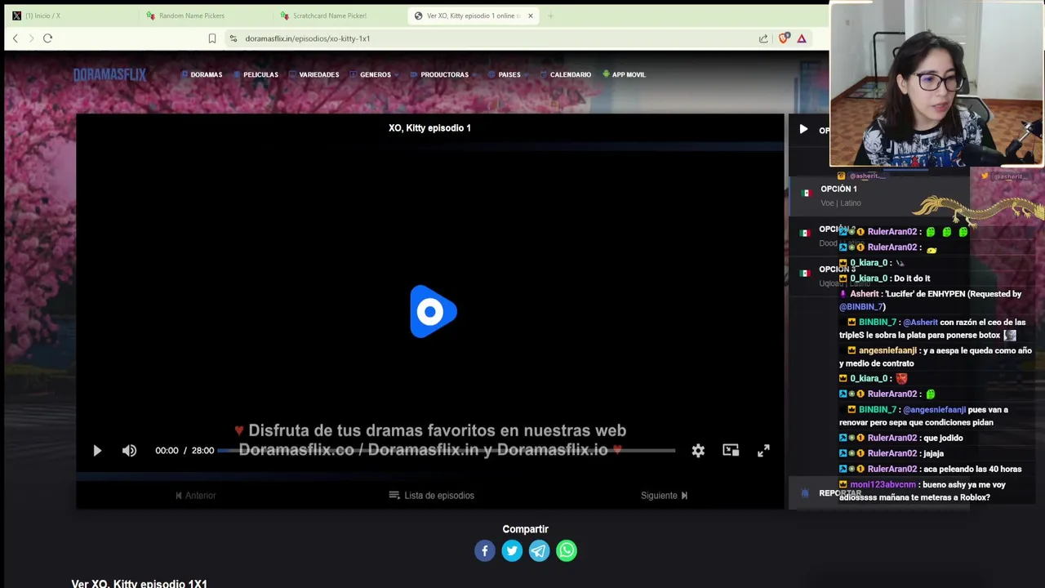The image size is (1045, 588).
Task: Go to Anterior episode
Action: [196, 495]
